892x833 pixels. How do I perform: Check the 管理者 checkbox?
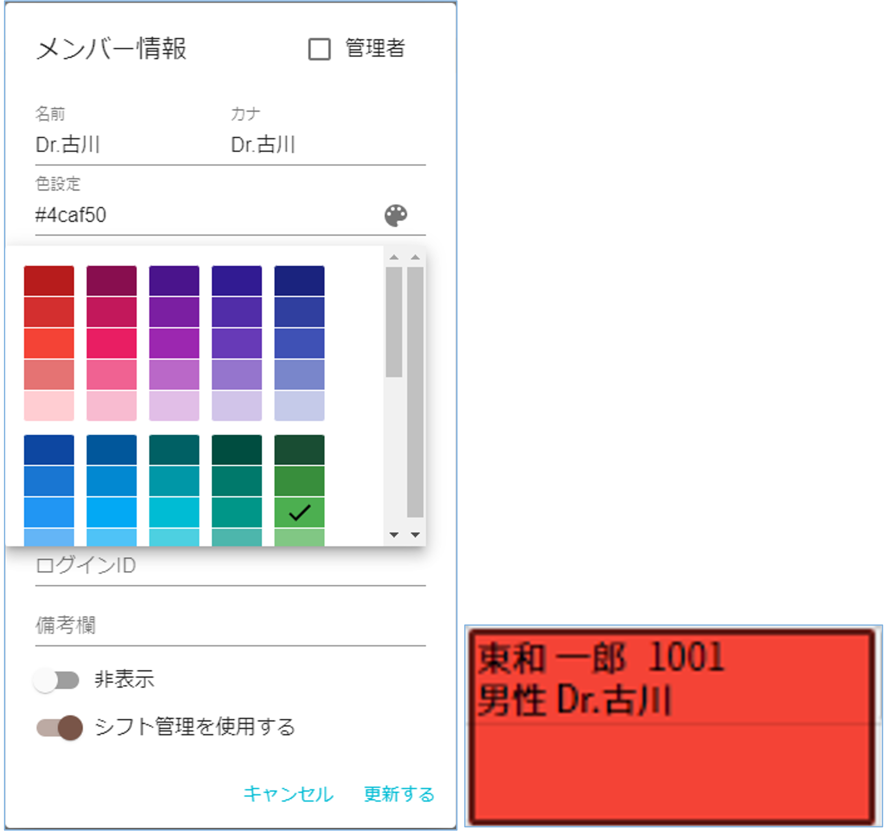[319, 49]
